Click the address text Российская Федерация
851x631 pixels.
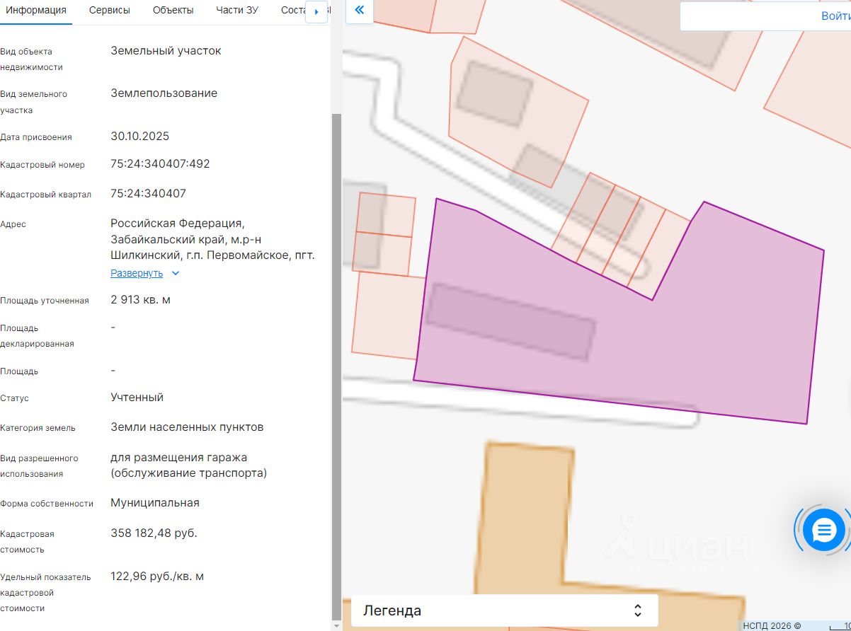click(177, 224)
